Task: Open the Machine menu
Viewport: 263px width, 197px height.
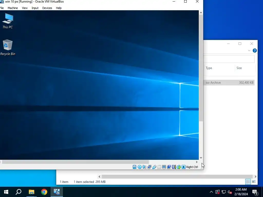Action: (13, 8)
